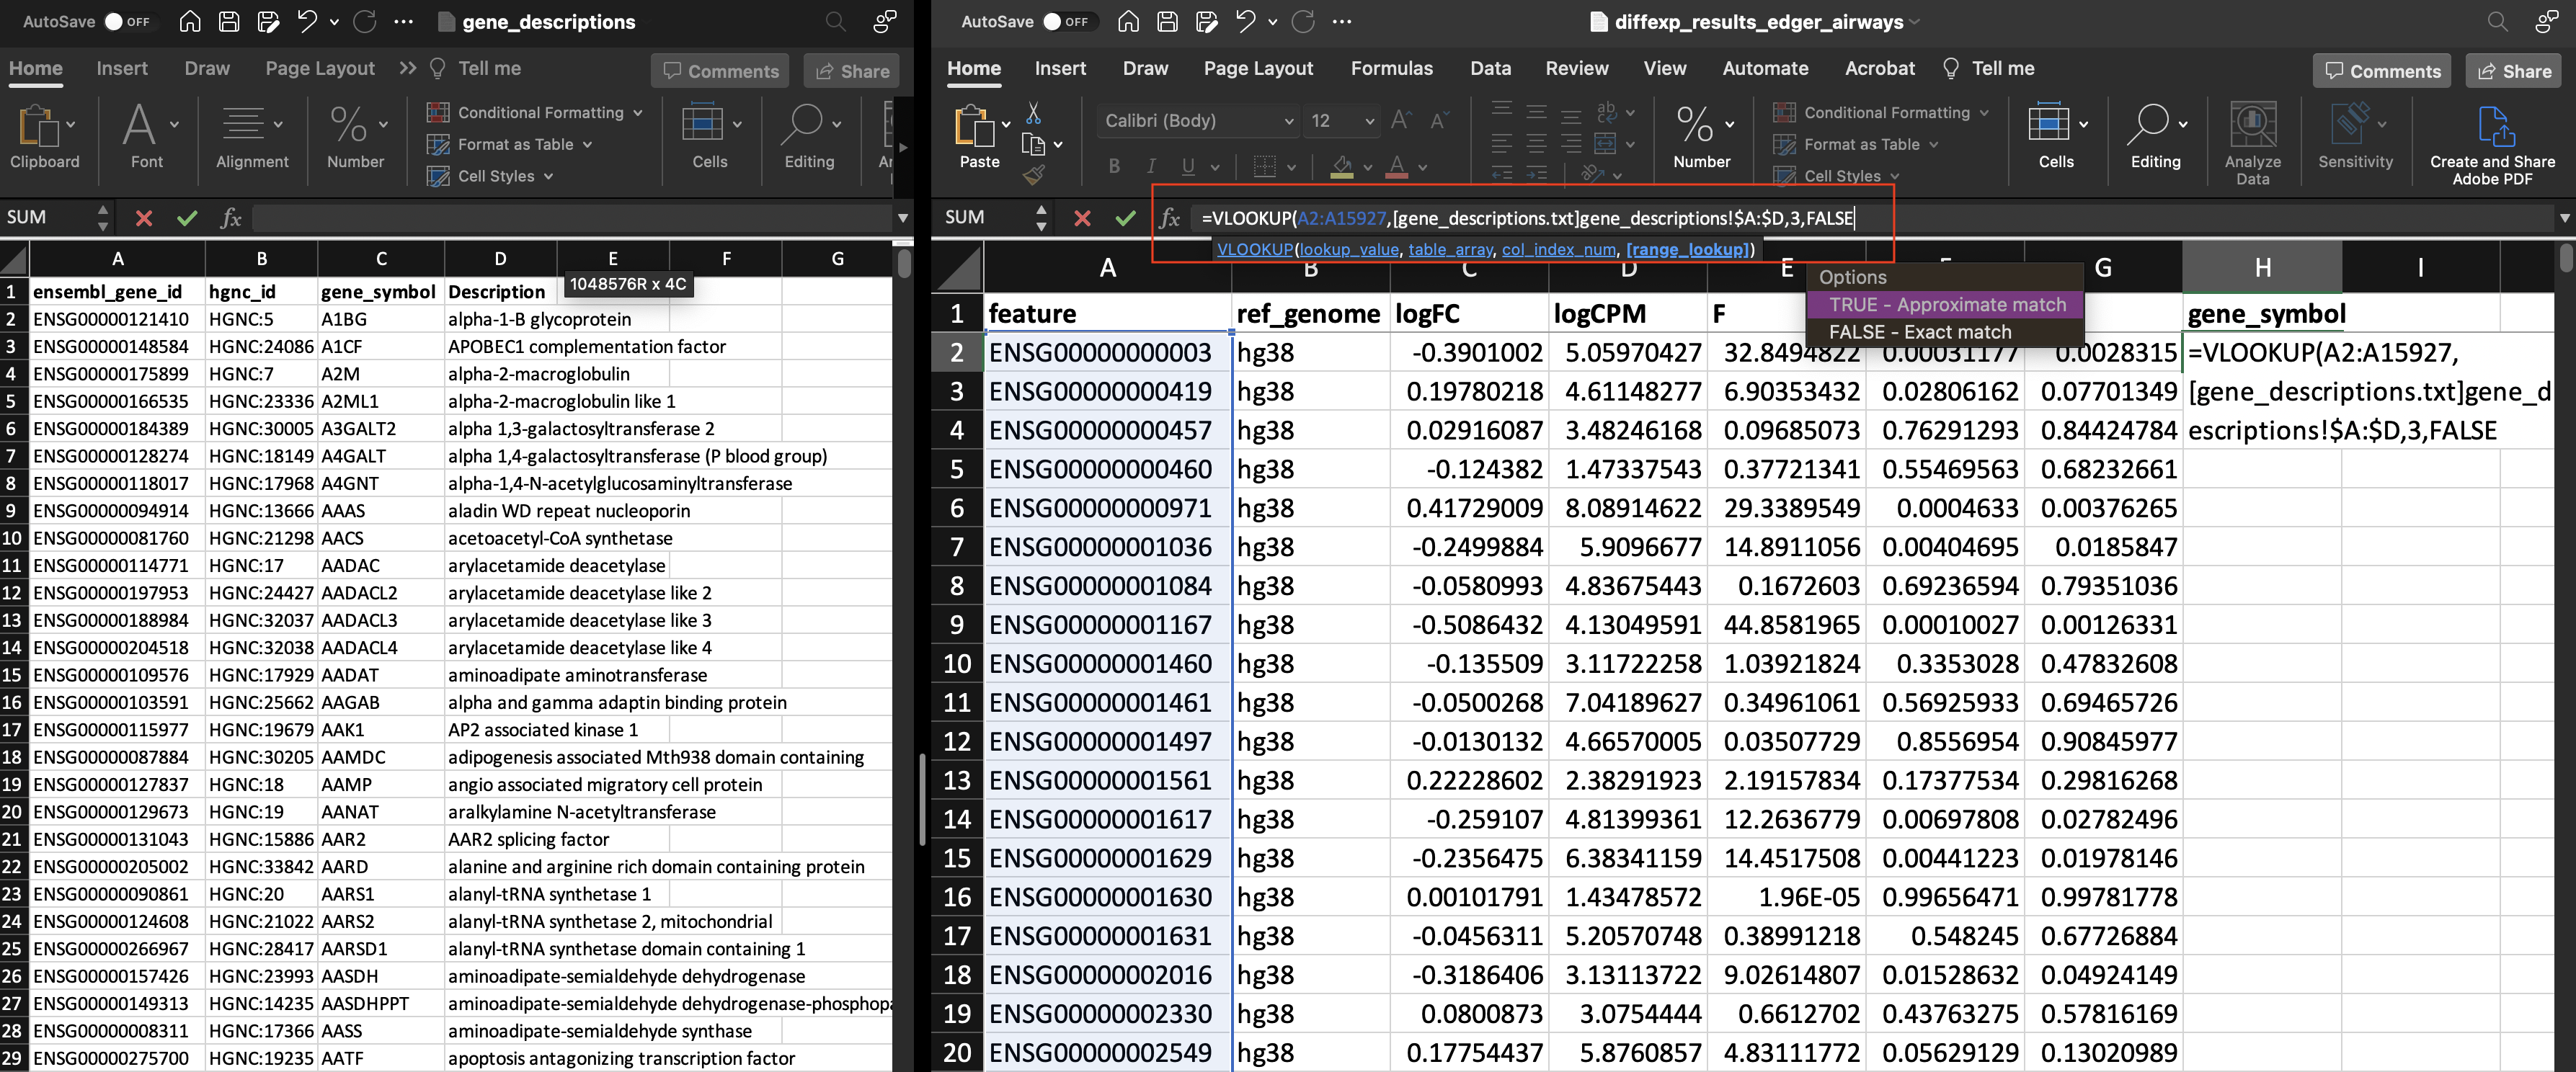Click Share button in diffexp window
The image size is (2576, 1072).
click(2514, 71)
